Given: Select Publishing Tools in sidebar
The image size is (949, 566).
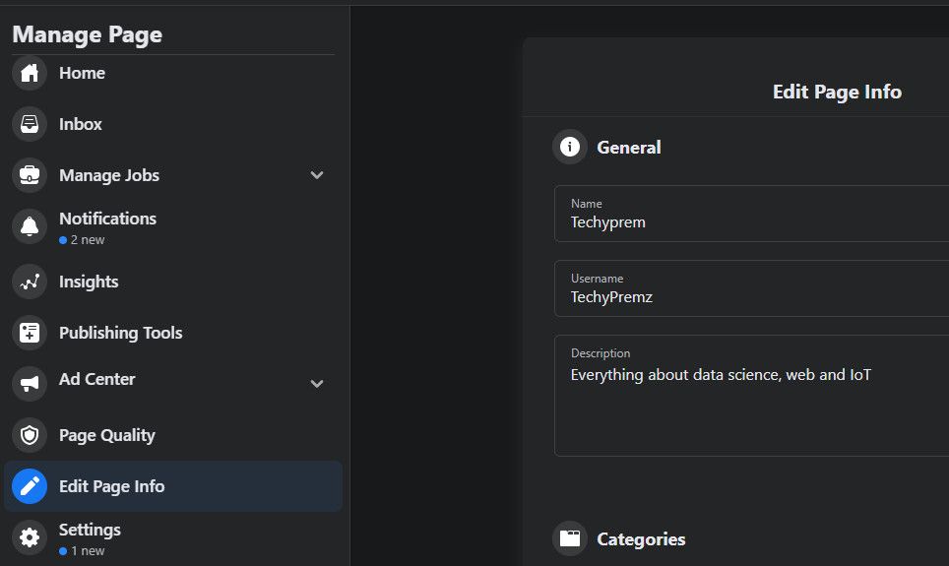Looking at the screenshot, I should click(x=120, y=333).
